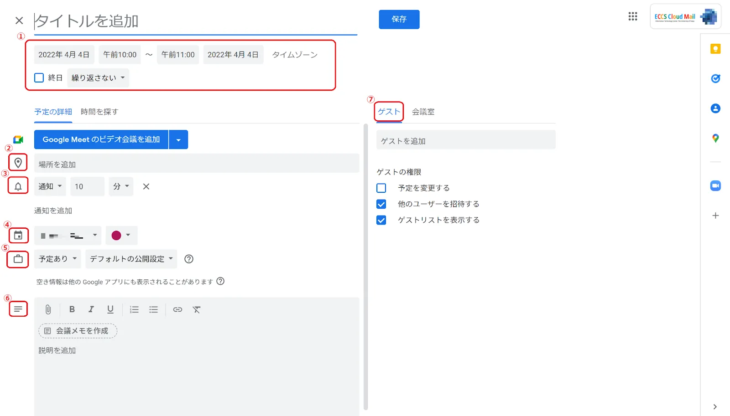Uncheck 他のユーザーを招待する permission
Screen dimensions: 730x416
pyautogui.click(x=381, y=204)
